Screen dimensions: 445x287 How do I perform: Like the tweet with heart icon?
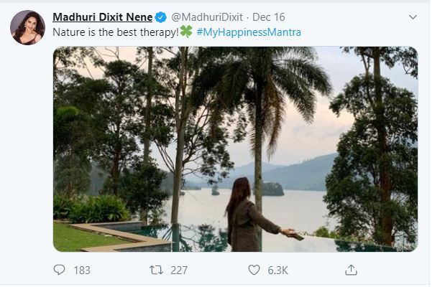[x=254, y=270]
